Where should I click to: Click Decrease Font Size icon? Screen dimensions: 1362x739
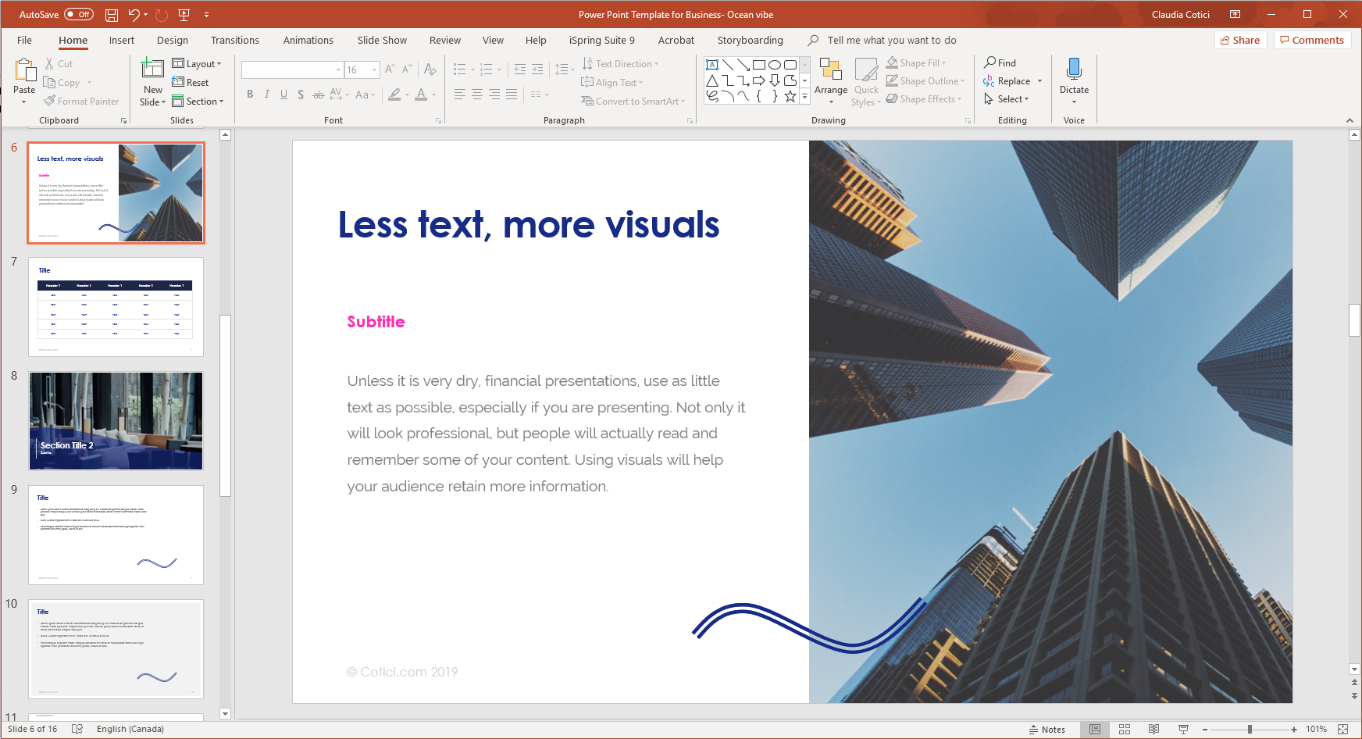point(407,70)
